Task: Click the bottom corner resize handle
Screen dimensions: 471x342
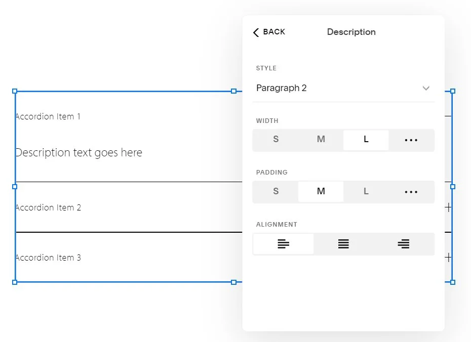Action: click(233, 283)
